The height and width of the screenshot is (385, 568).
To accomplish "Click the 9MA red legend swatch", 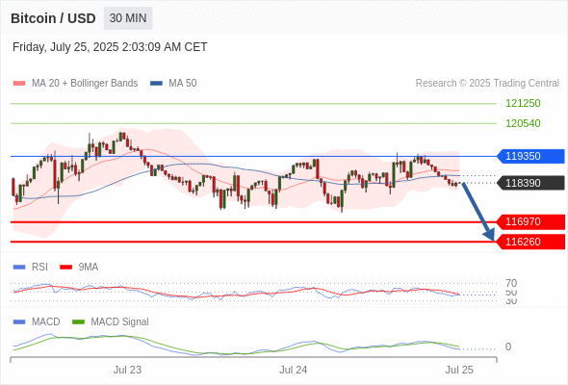I will click(65, 268).
